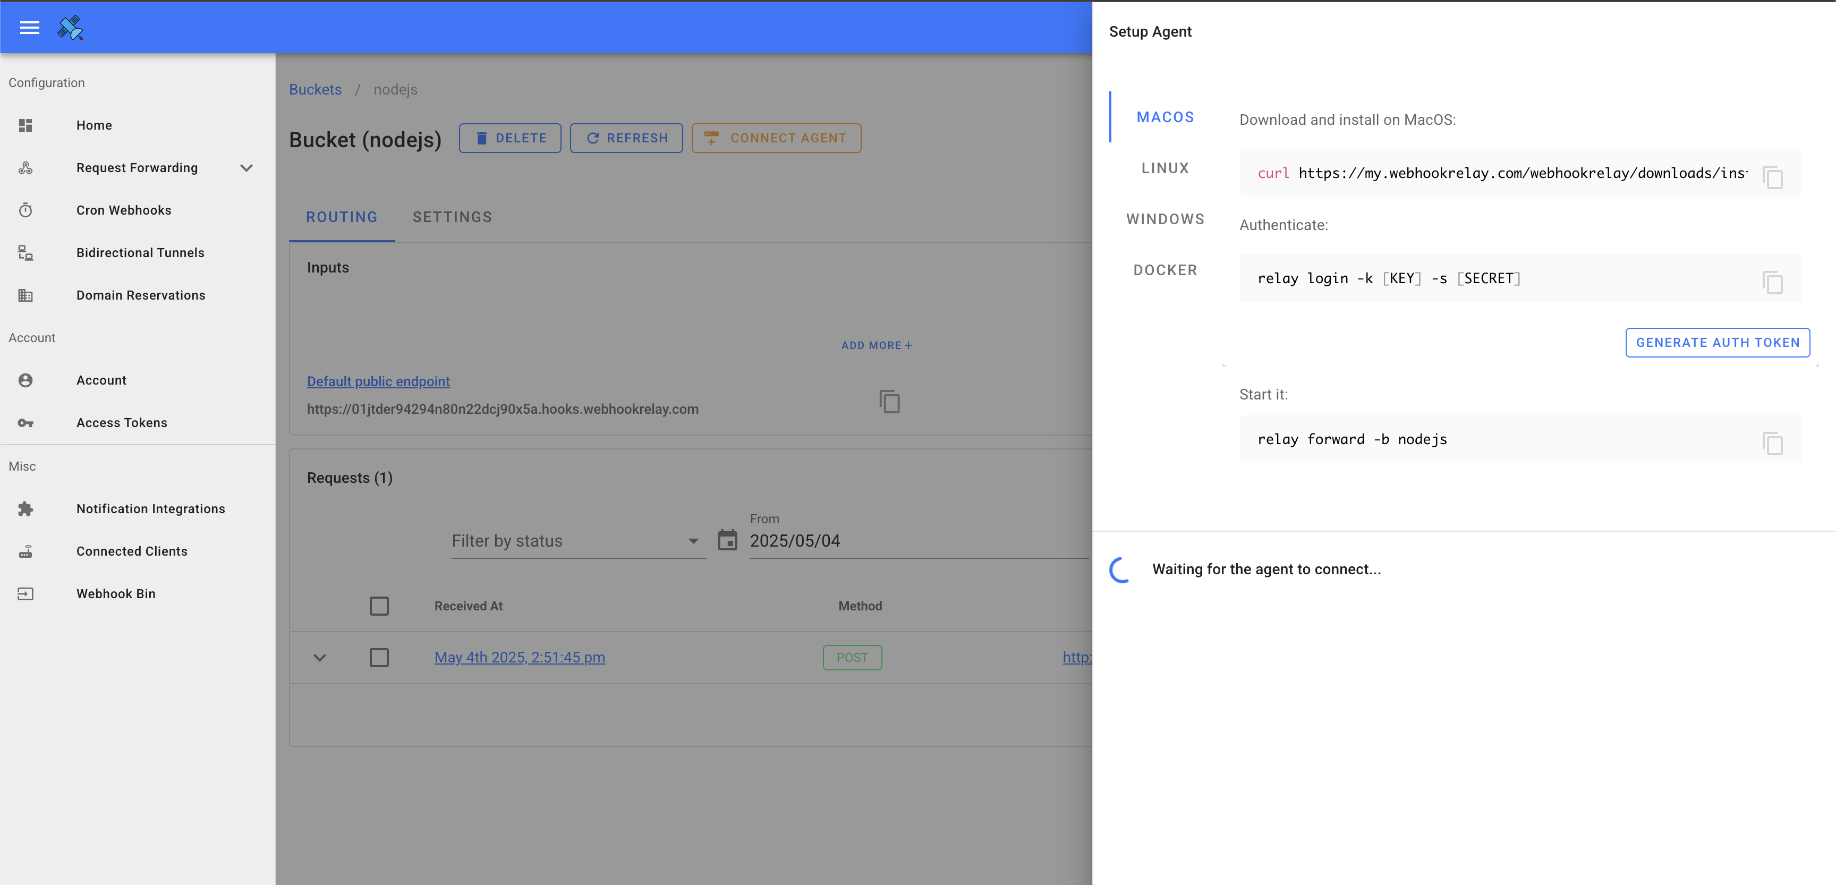Open the Filter by status dropdown
This screenshot has width=1836, height=885.
pyautogui.click(x=577, y=541)
